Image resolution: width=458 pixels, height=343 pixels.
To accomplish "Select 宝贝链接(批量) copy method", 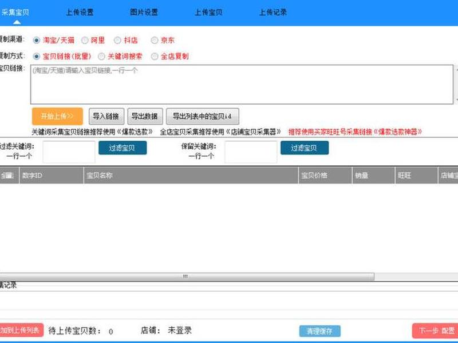I will click(37, 56).
